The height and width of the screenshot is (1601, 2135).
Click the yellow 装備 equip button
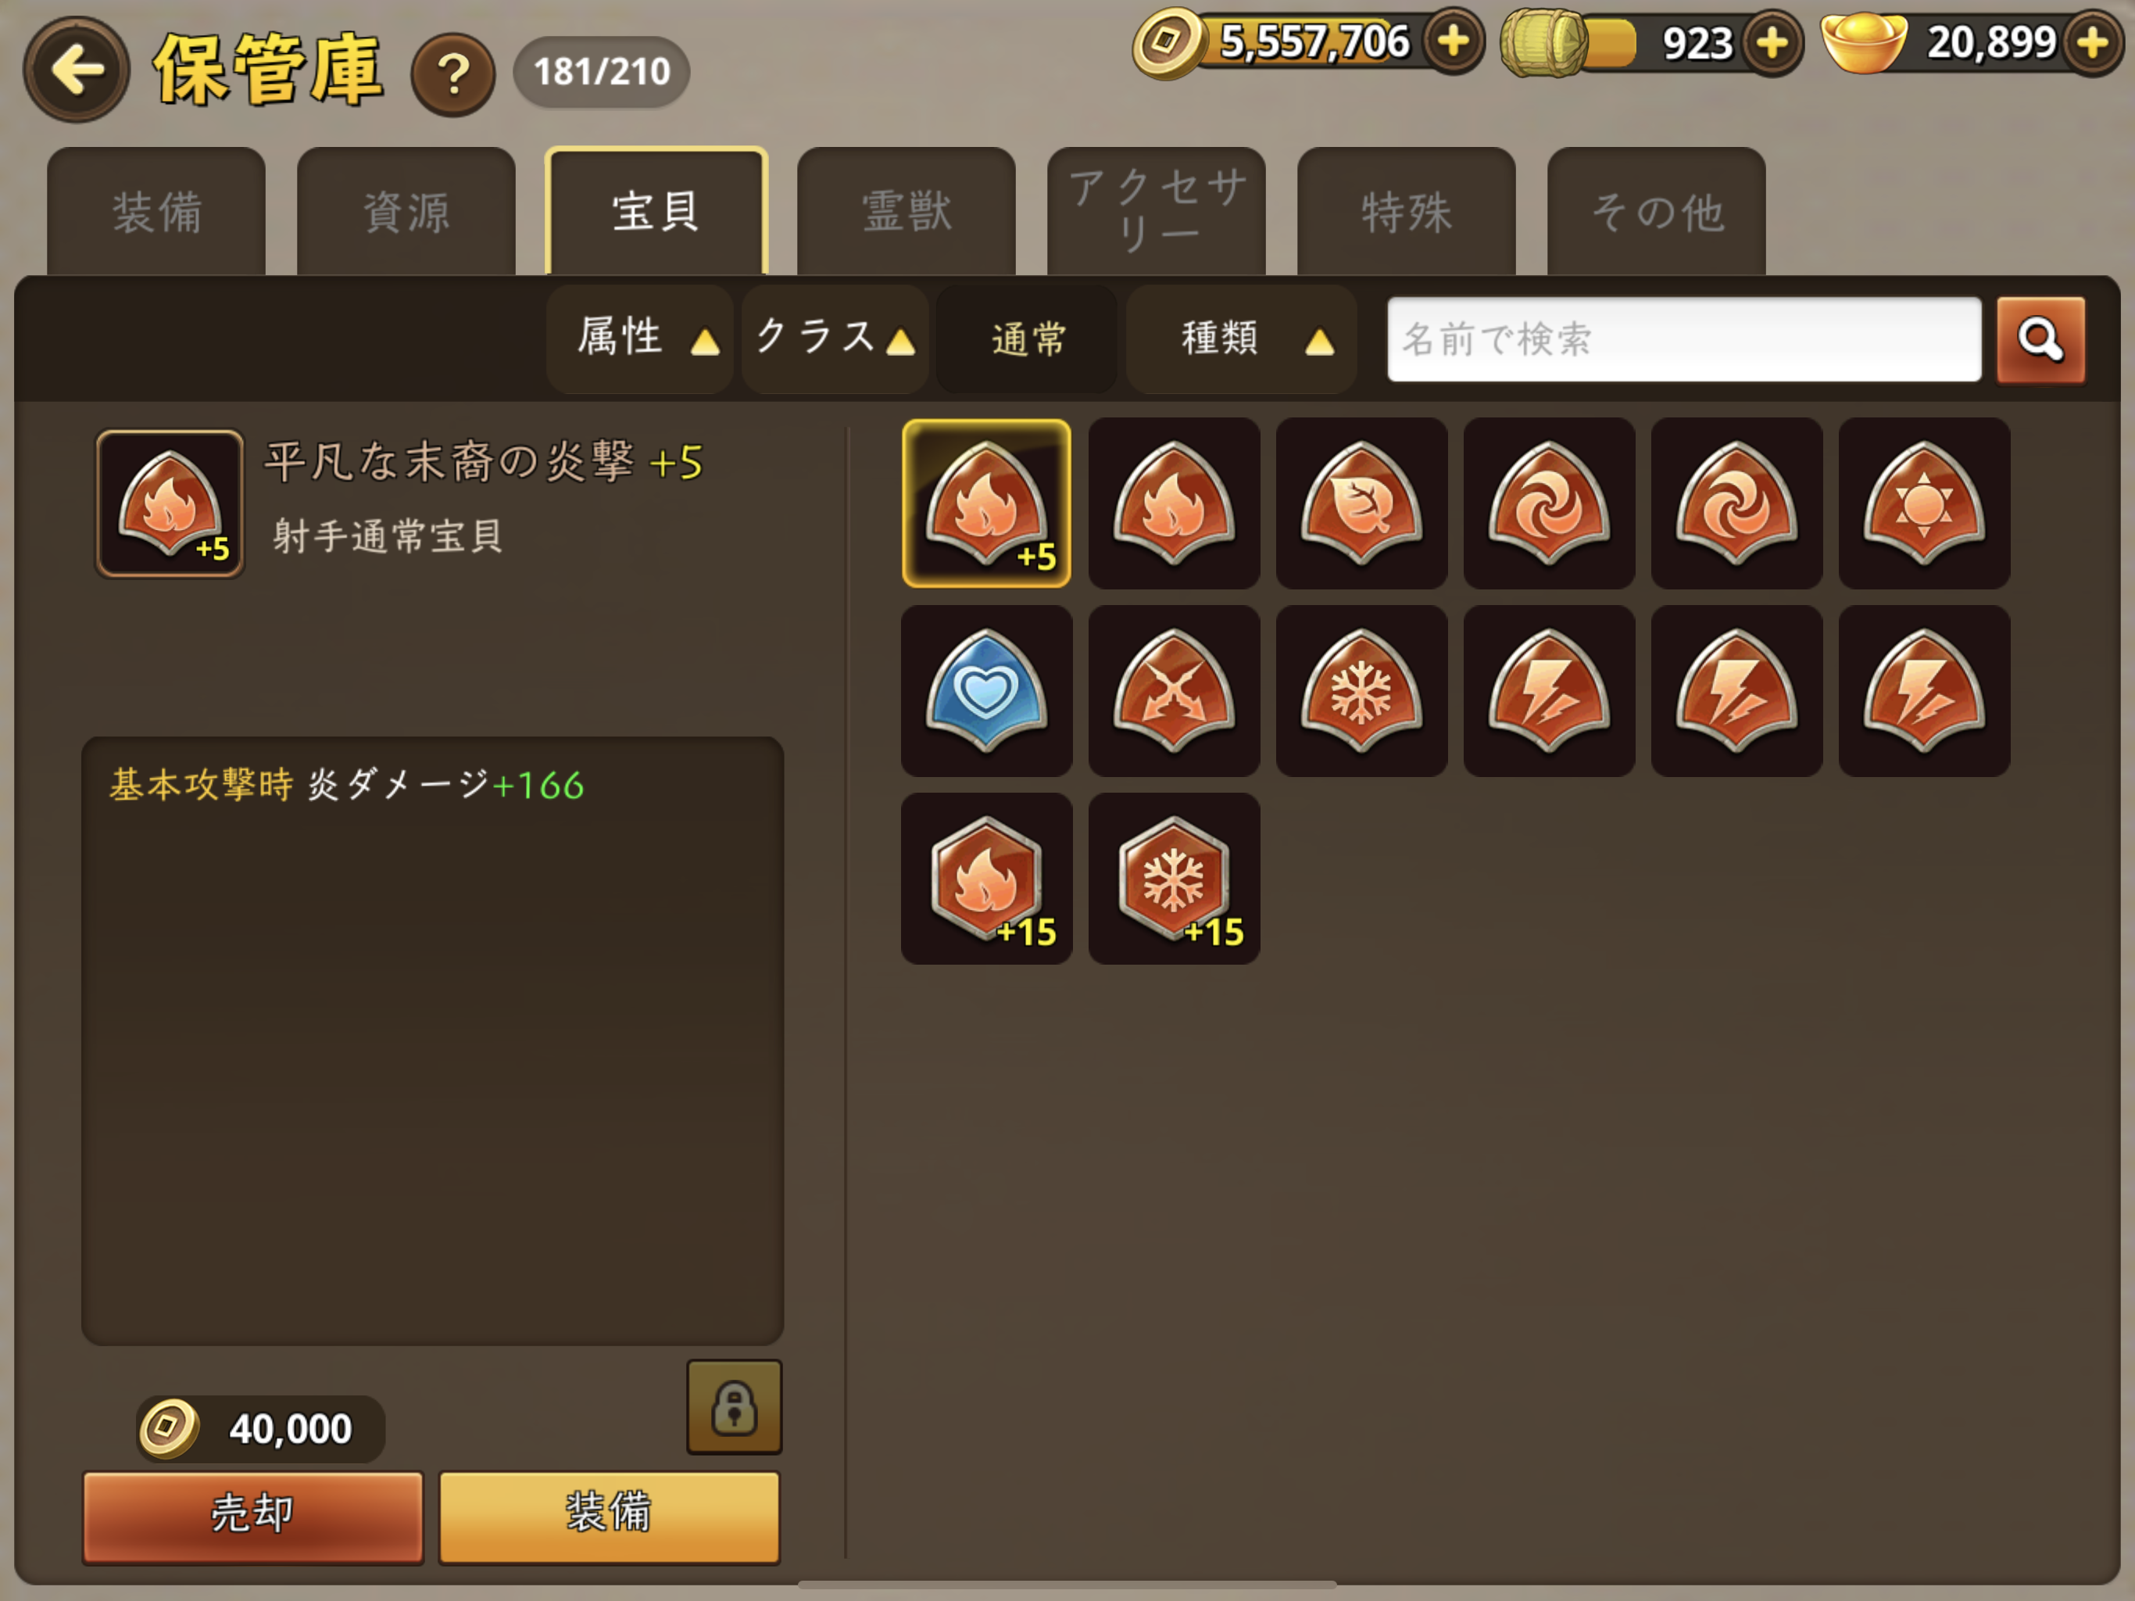[609, 1516]
